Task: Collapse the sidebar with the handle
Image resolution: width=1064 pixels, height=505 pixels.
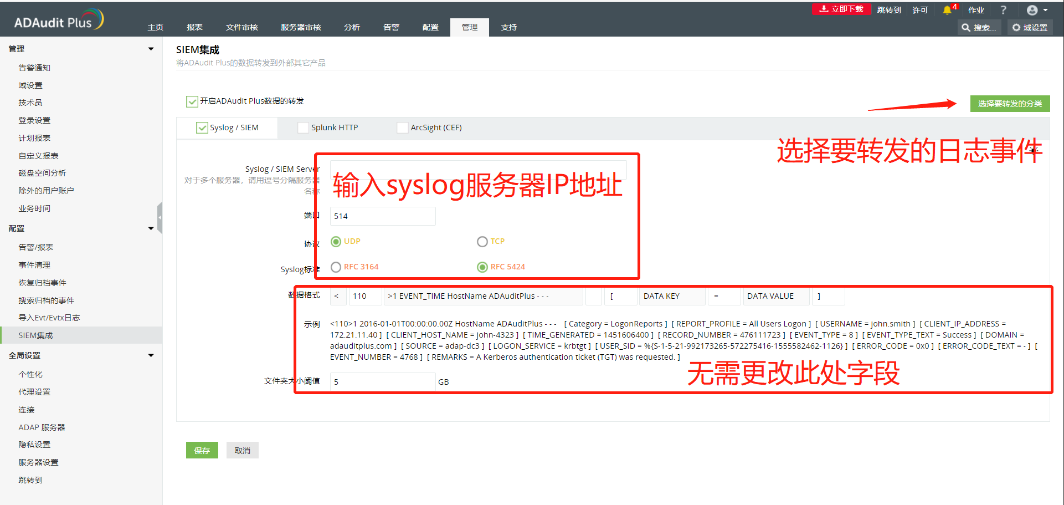Action: point(160,218)
